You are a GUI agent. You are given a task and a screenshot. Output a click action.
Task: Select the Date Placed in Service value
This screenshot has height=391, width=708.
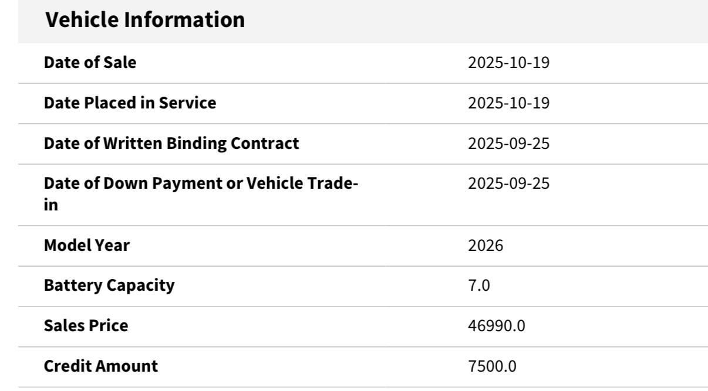click(508, 103)
